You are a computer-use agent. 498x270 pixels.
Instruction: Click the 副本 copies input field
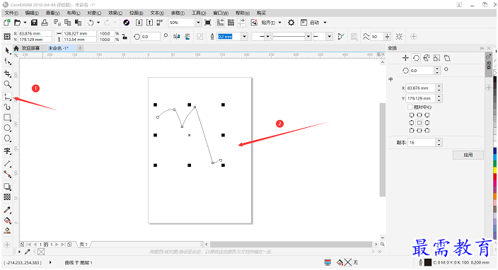[x=422, y=143]
